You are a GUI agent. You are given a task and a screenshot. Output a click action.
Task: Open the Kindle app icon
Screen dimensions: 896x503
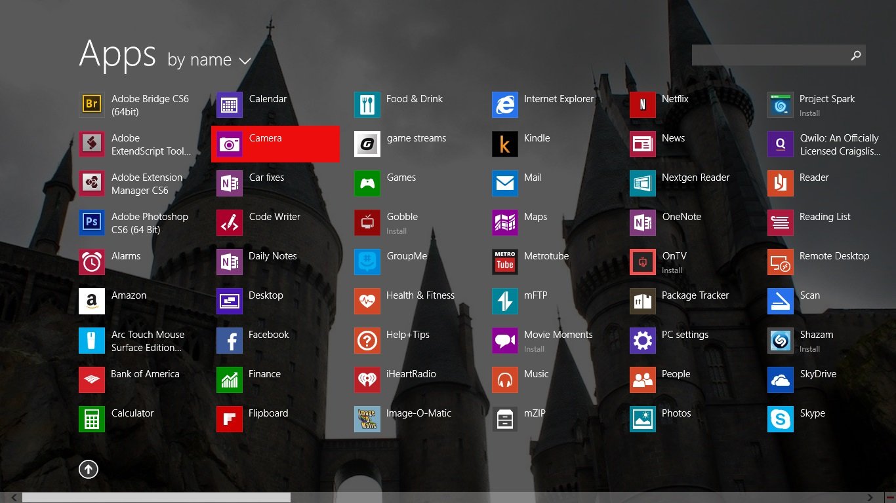pyautogui.click(x=505, y=144)
